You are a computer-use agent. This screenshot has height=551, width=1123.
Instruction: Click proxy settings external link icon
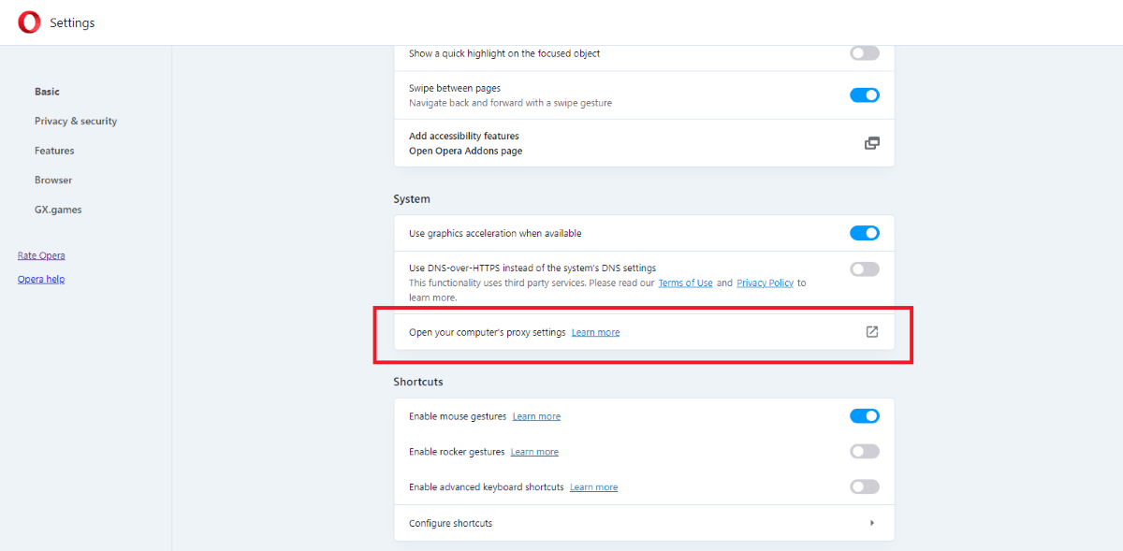pyautogui.click(x=871, y=332)
